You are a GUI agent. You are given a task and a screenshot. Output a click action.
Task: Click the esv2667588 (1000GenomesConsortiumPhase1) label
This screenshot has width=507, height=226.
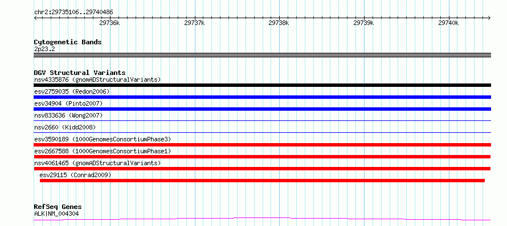(x=103, y=151)
